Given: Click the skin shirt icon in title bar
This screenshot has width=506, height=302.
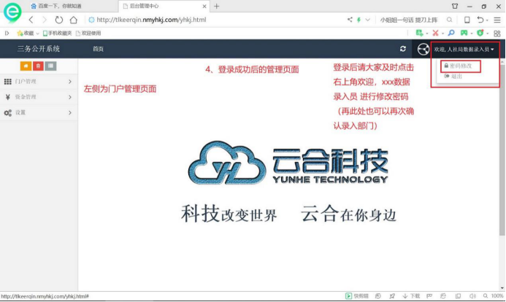Looking at the screenshot, I should tap(455, 6).
